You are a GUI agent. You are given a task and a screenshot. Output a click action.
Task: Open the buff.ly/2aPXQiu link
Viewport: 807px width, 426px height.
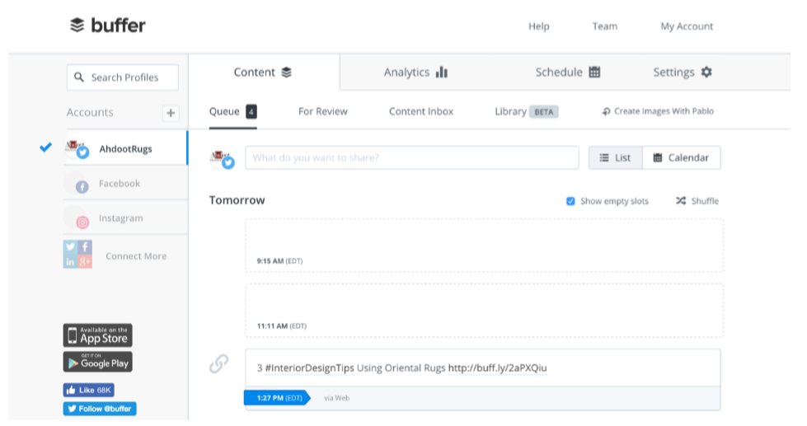(x=497, y=367)
